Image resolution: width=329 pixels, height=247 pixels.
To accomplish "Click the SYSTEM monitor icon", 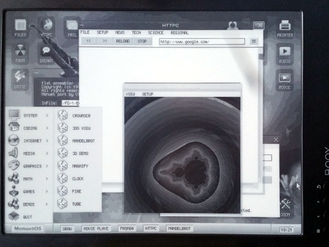I will tap(14, 115).
